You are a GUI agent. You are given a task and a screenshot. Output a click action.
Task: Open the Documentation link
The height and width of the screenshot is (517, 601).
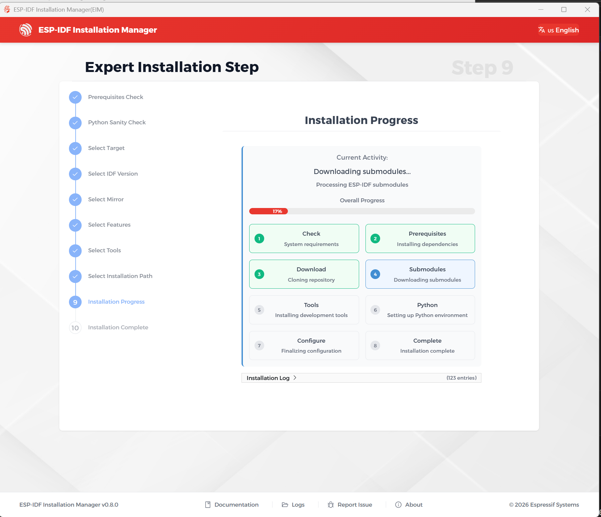point(237,505)
